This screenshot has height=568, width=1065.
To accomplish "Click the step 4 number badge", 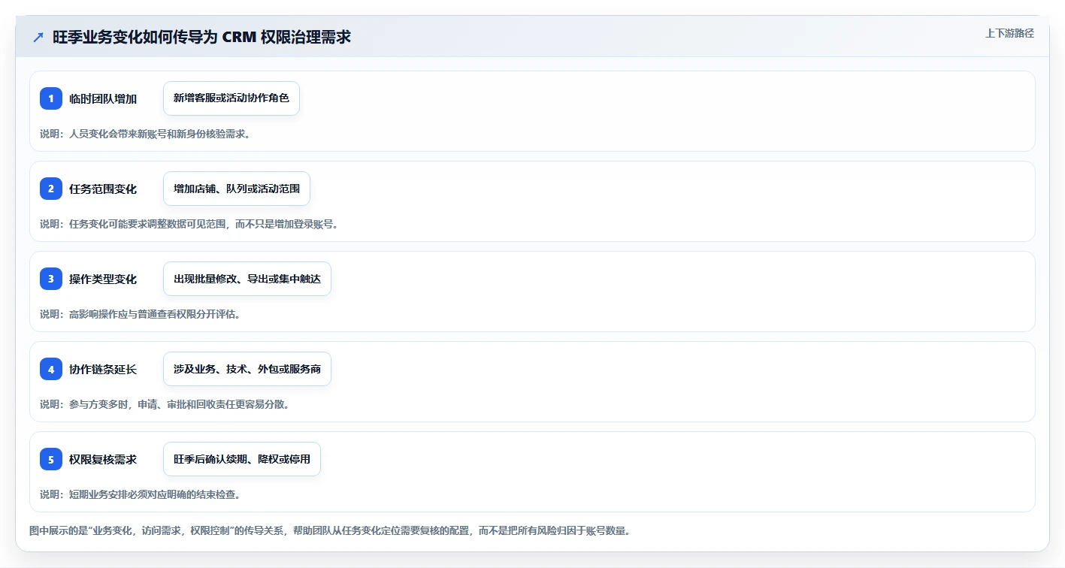I will [51, 369].
